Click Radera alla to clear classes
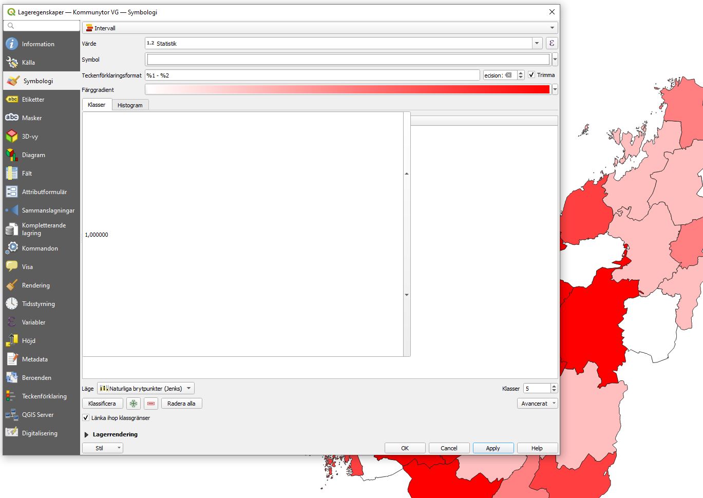Screen dimensions: 703x498 click(x=181, y=404)
